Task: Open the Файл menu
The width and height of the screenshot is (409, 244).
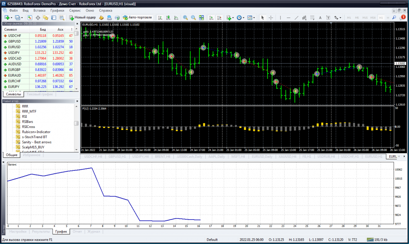Action: pyautogui.click(x=13, y=11)
